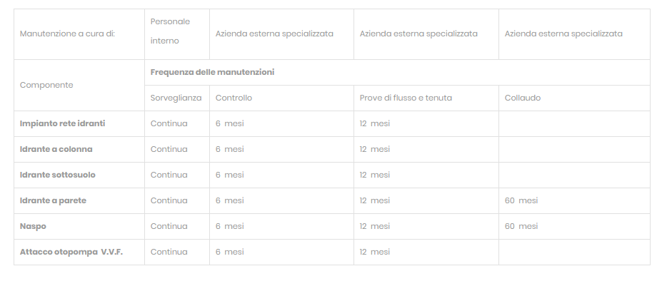Select the 'Personale interno' header cell
This screenshot has height=281, width=667.
pos(177,34)
